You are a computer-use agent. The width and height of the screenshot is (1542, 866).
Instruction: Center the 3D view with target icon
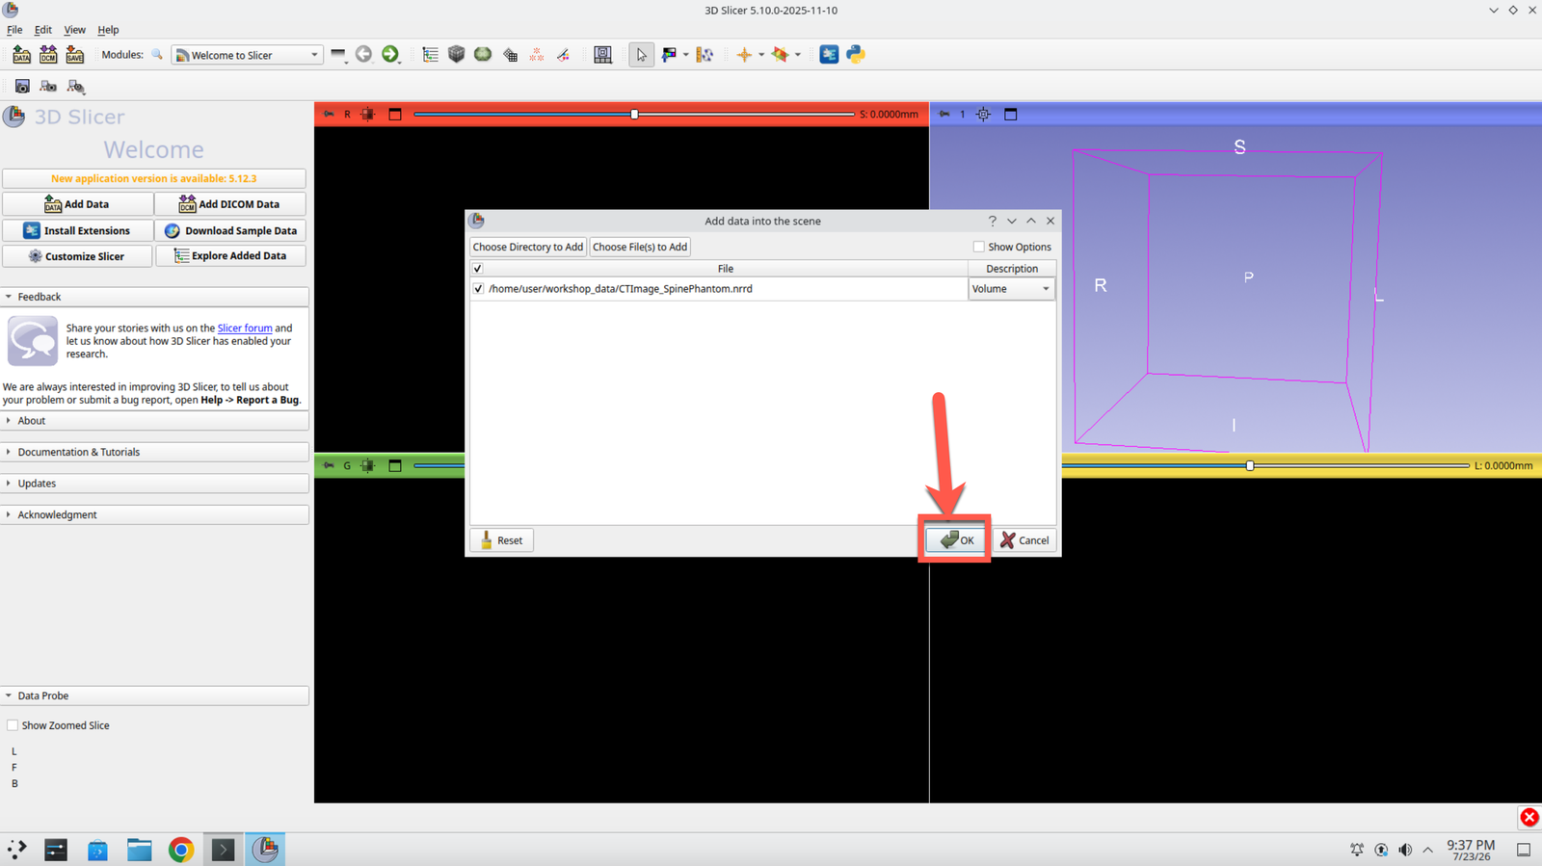(x=983, y=114)
